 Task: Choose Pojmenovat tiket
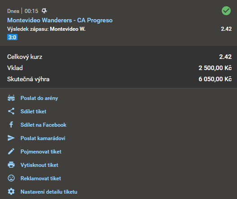[41, 152]
